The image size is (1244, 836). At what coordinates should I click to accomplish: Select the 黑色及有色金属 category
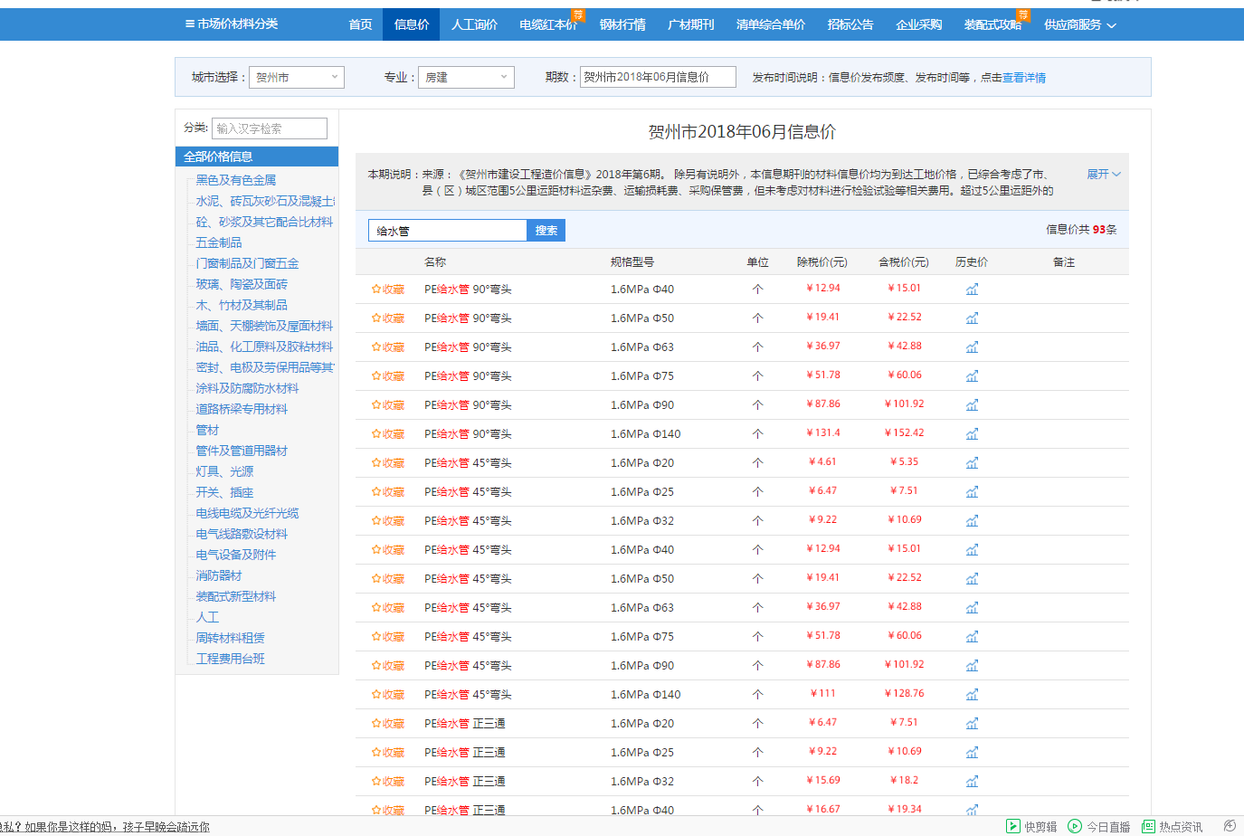236,180
